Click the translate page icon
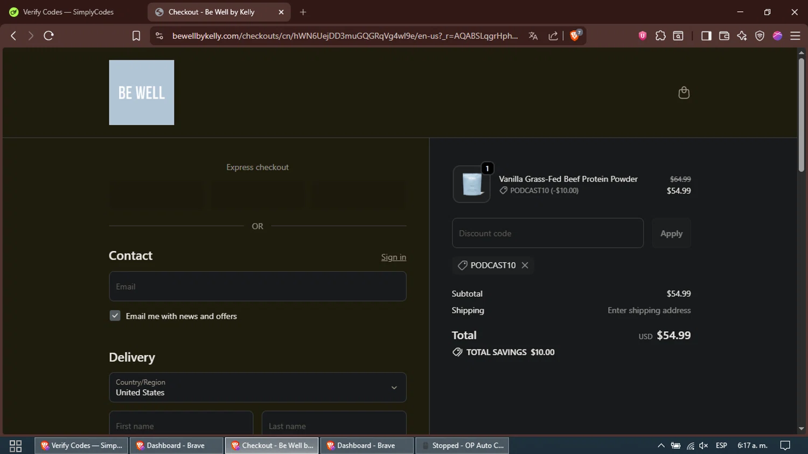 point(533,36)
